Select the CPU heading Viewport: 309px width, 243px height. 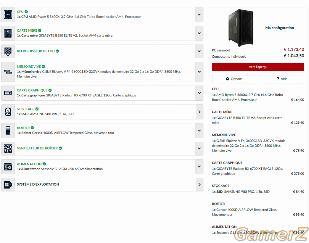point(20,12)
